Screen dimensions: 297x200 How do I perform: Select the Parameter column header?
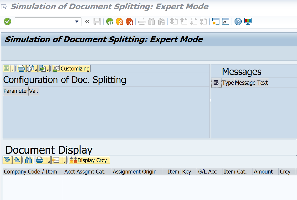click(16, 91)
